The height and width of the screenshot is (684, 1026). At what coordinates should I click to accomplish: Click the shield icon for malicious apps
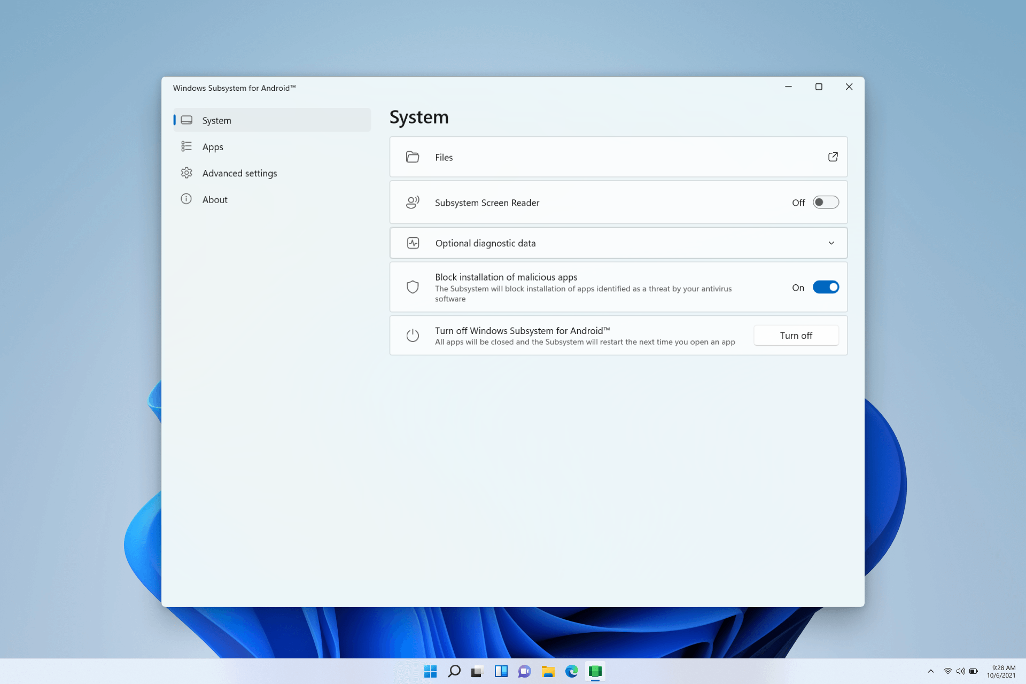412,286
